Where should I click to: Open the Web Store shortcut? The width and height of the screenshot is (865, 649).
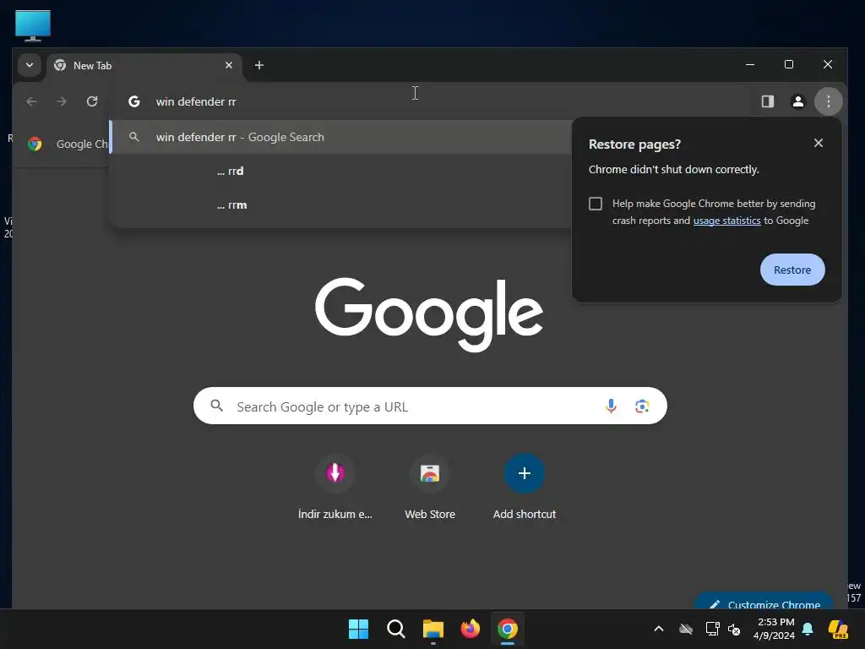pyautogui.click(x=430, y=488)
